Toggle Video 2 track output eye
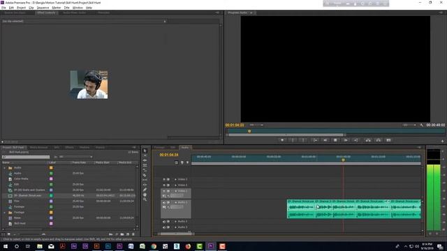The height and width of the screenshot is (251, 447). click(164, 185)
